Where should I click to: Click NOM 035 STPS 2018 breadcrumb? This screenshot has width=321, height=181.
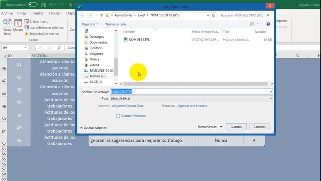coord(165,15)
